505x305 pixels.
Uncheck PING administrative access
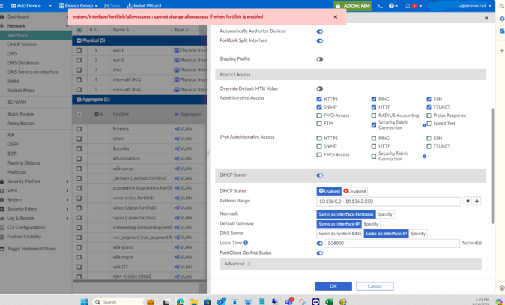pos(374,99)
